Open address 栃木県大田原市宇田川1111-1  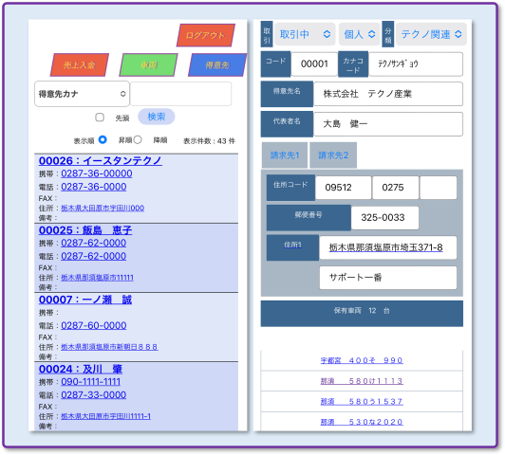click(106, 416)
